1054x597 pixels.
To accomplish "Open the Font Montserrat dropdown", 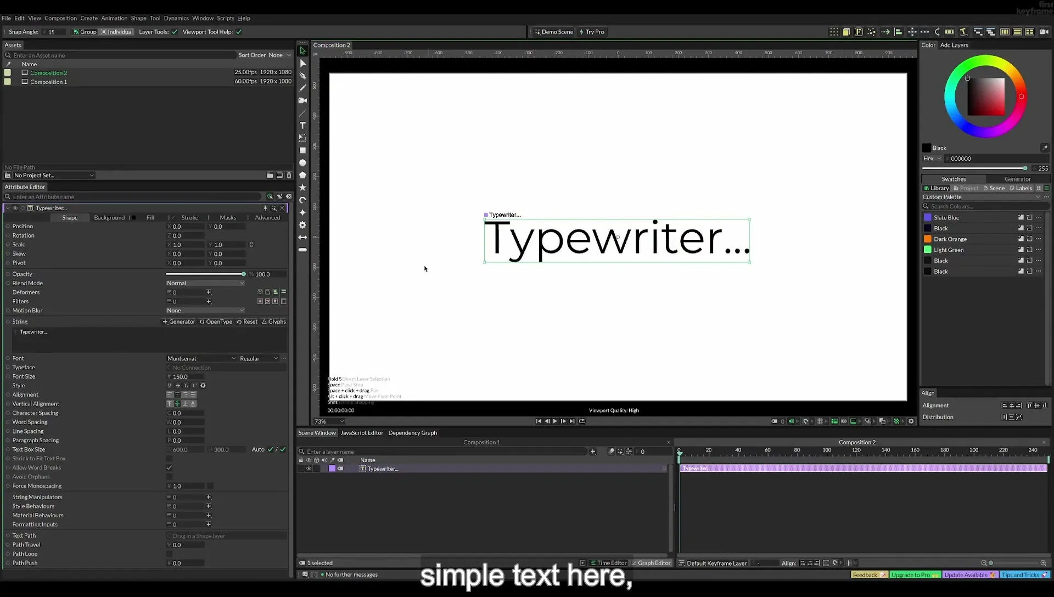I will (201, 358).
